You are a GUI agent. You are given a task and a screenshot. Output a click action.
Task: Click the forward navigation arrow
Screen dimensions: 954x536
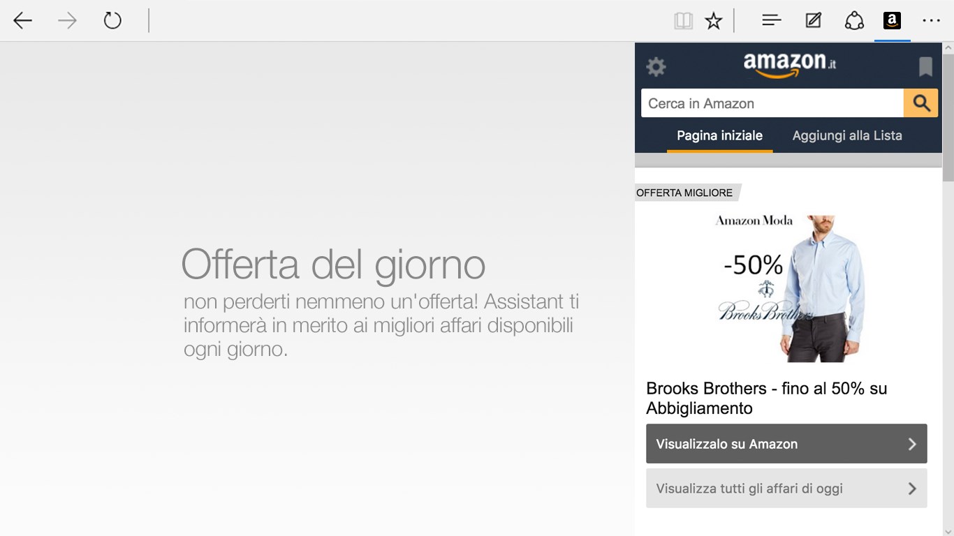(x=67, y=21)
